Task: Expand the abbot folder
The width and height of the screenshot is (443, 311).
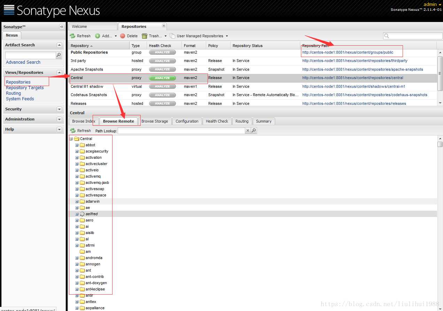Action: (77, 145)
